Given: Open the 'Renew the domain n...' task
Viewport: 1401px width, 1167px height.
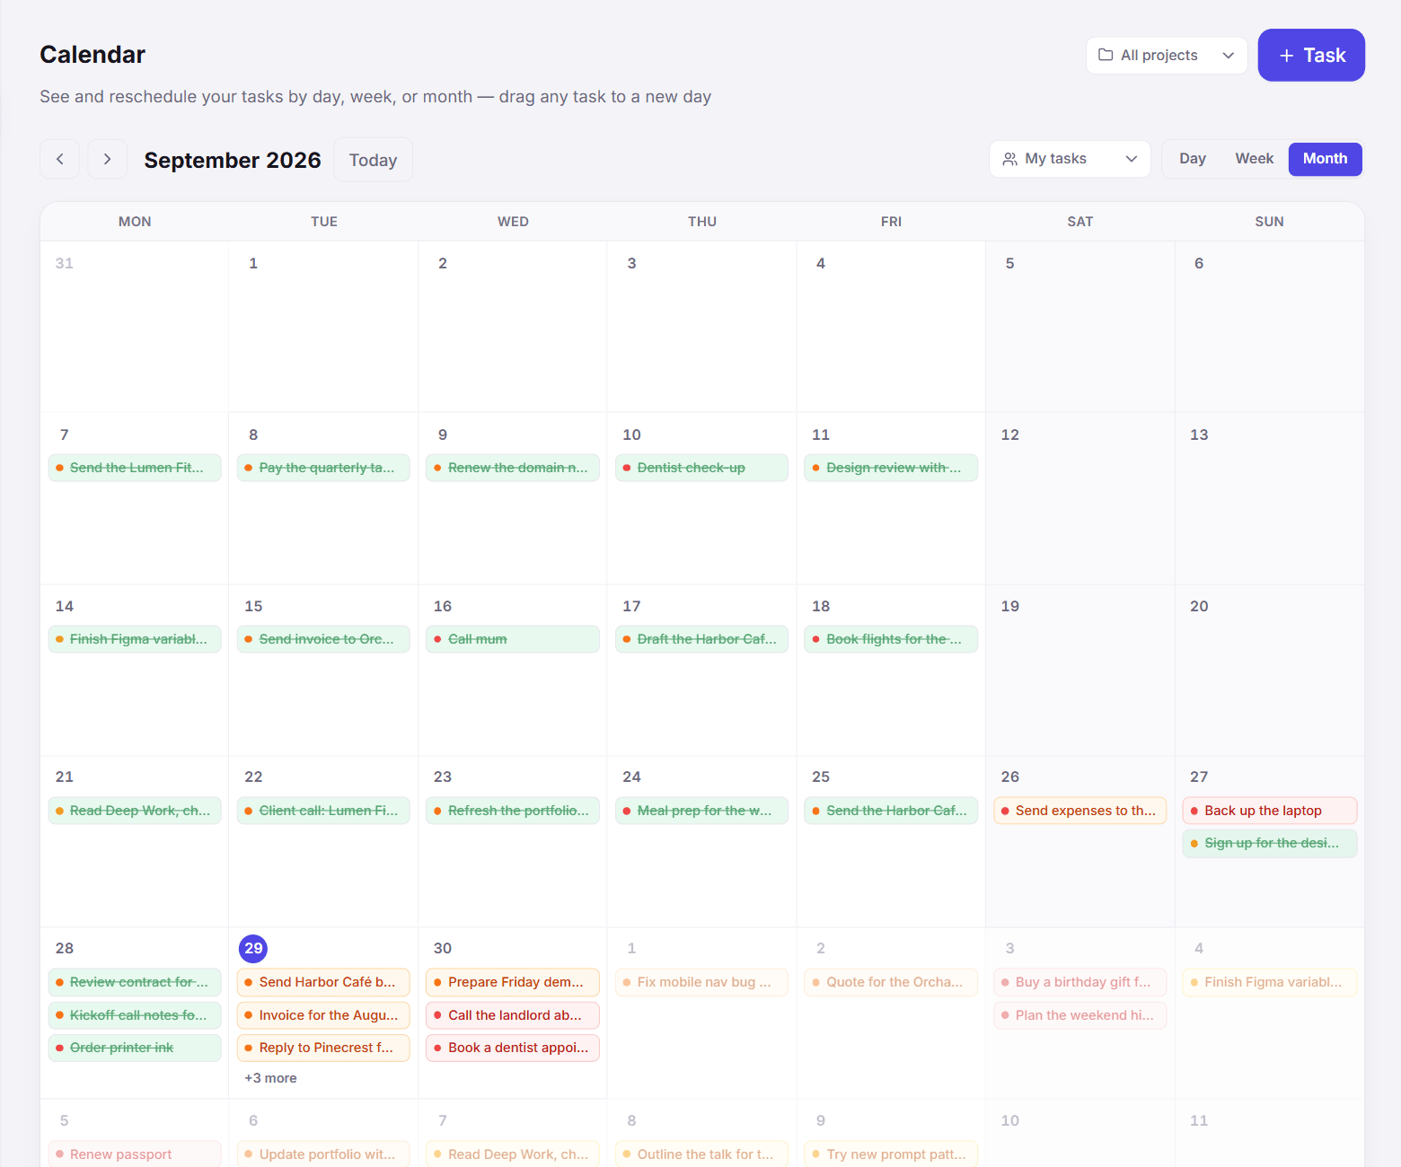Looking at the screenshot, I should [x=513, y=468].
